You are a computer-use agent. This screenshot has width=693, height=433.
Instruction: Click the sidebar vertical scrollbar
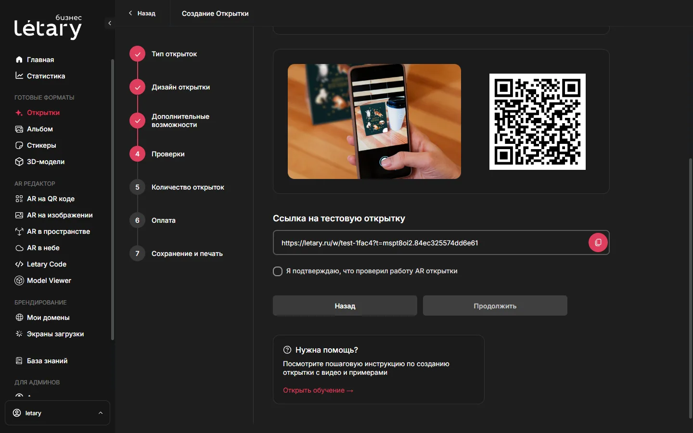click(113, 200)
